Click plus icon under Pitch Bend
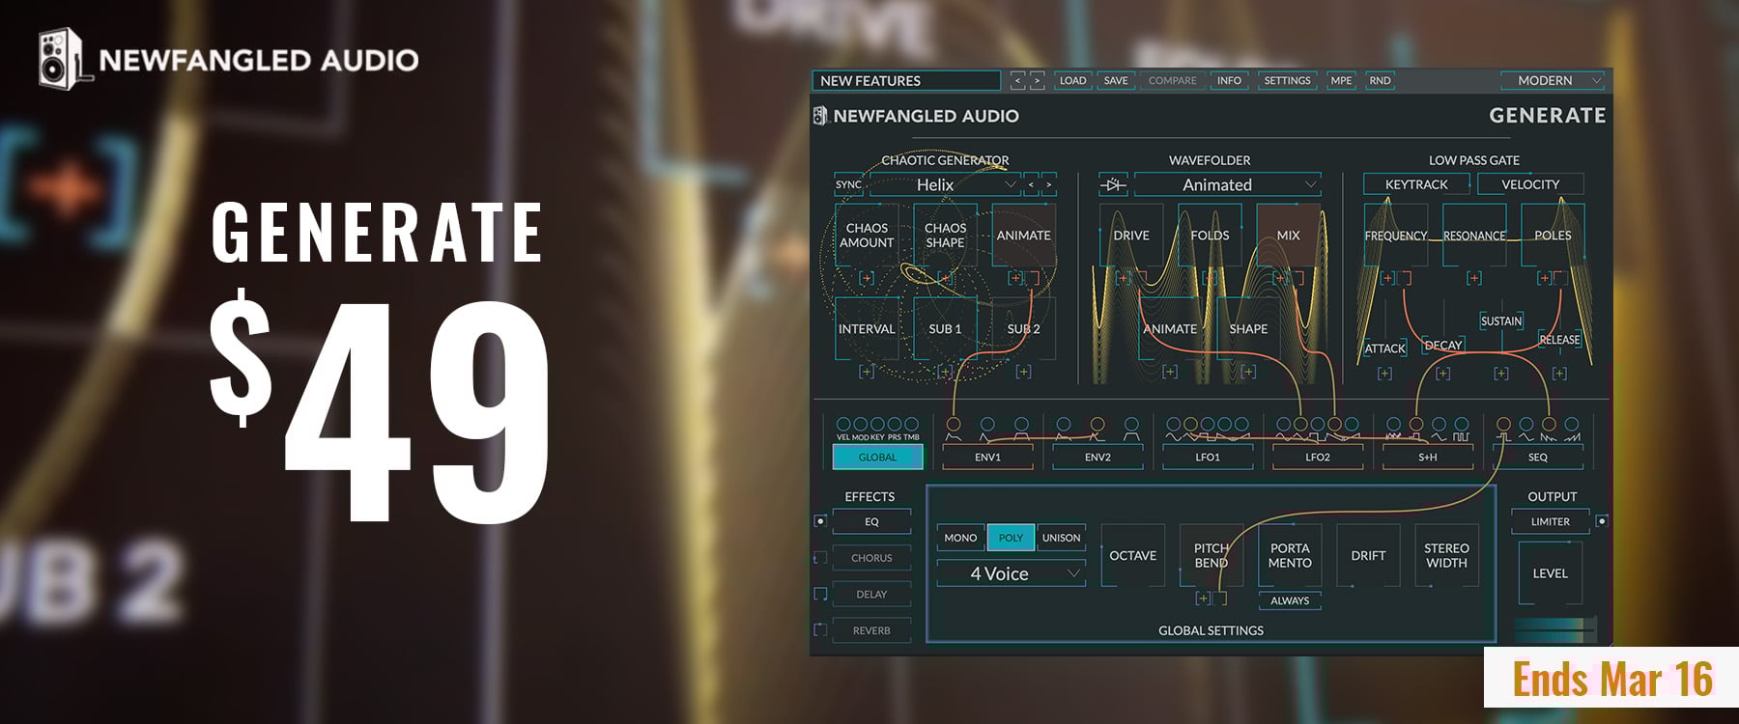 tap(1203, 599)
